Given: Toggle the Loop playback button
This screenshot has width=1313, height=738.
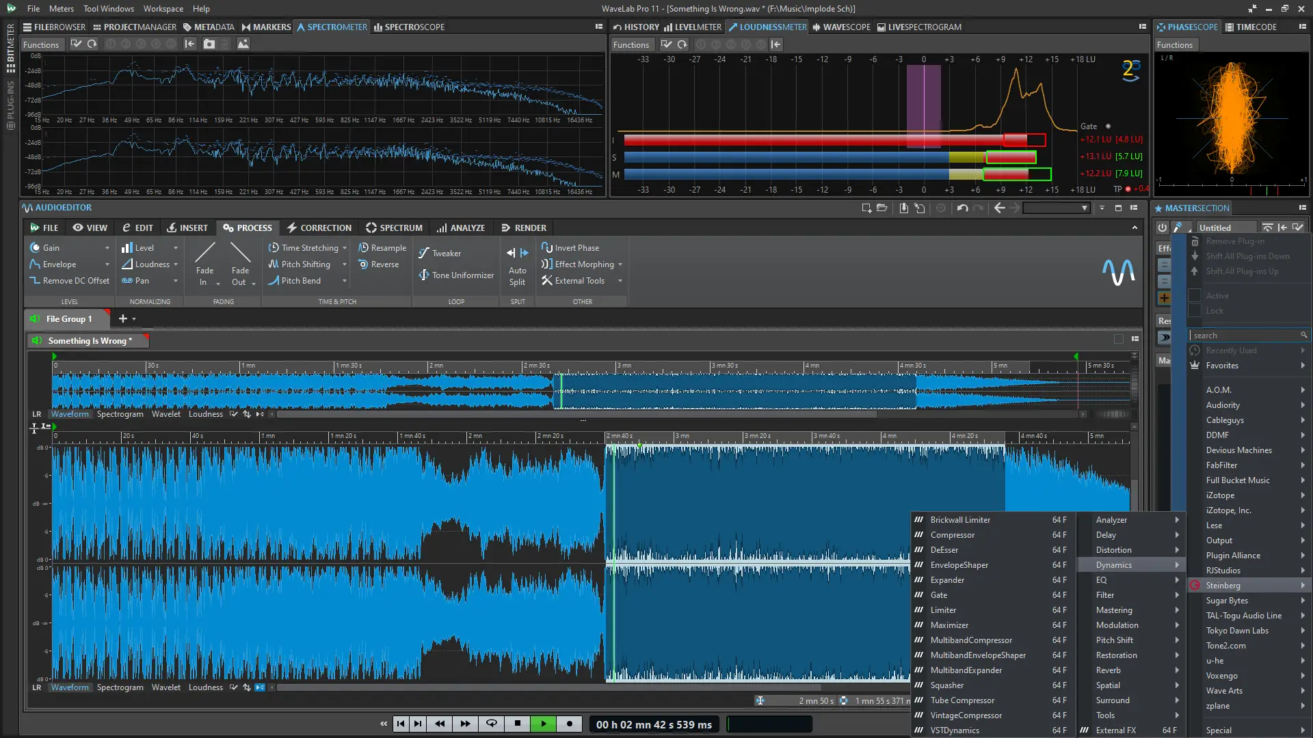Looking at the screenshot, I should click(x=491, y=724).
